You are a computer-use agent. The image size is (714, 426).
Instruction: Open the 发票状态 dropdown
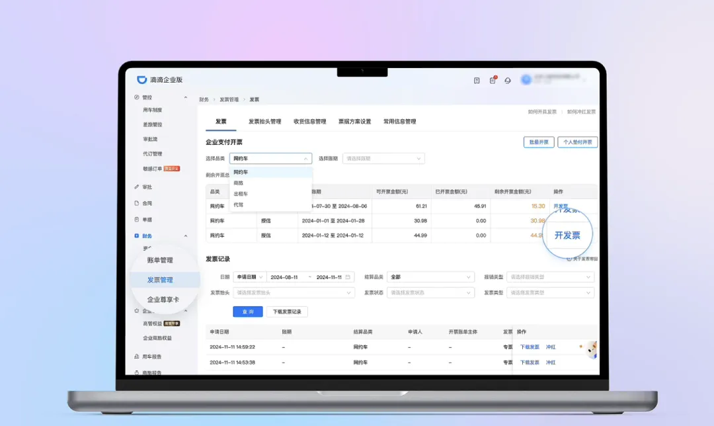coord(430,293)
